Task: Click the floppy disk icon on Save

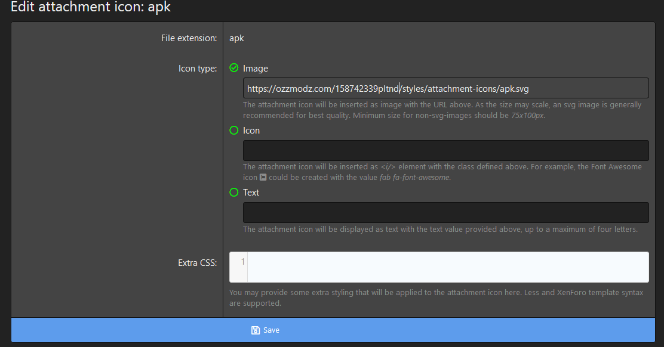Action: tap(256, 330)
